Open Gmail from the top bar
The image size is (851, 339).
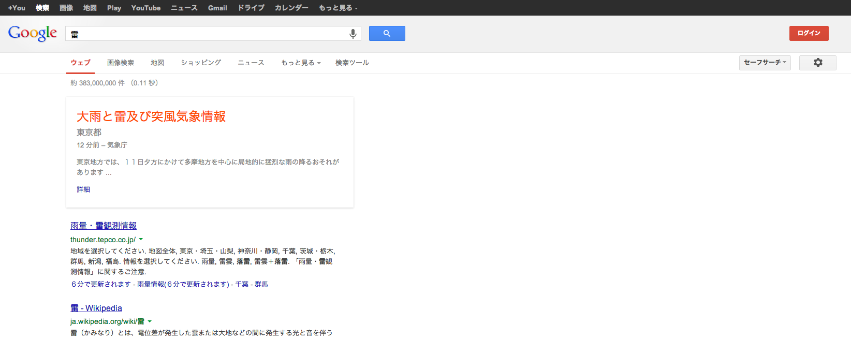point(217,8)
